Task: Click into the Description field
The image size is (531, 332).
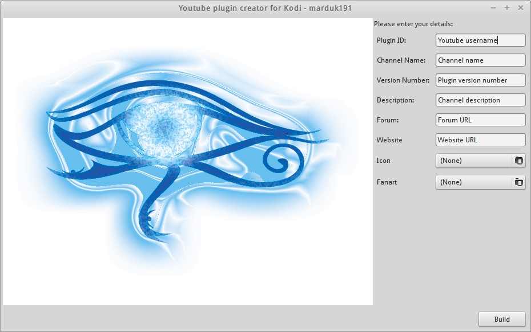Action: [x=481, y=100]
